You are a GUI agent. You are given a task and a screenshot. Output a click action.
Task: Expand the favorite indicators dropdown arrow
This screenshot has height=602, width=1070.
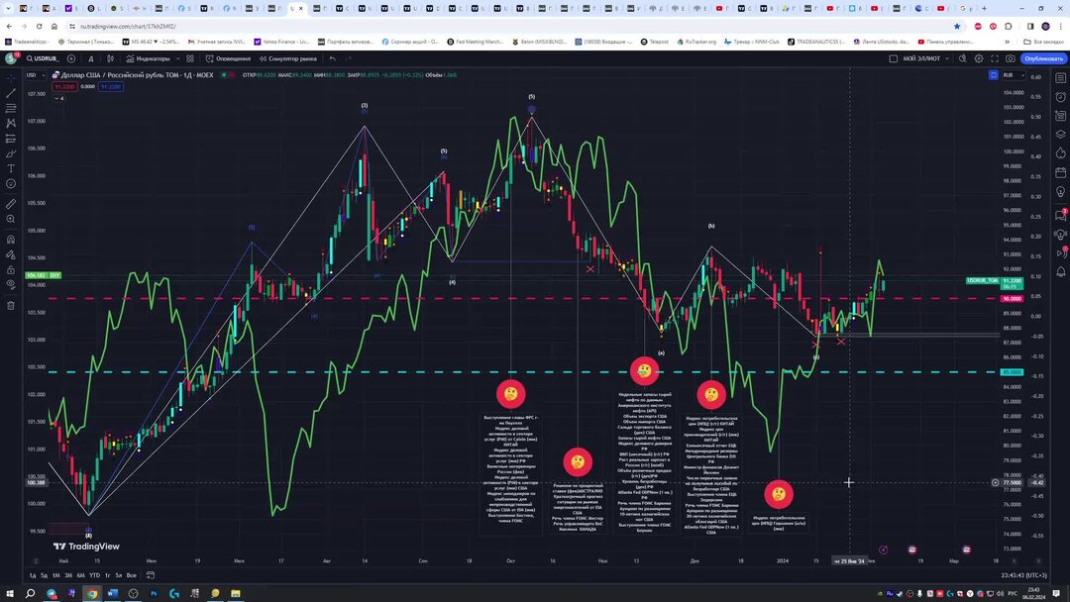click(x=178, y=58)
